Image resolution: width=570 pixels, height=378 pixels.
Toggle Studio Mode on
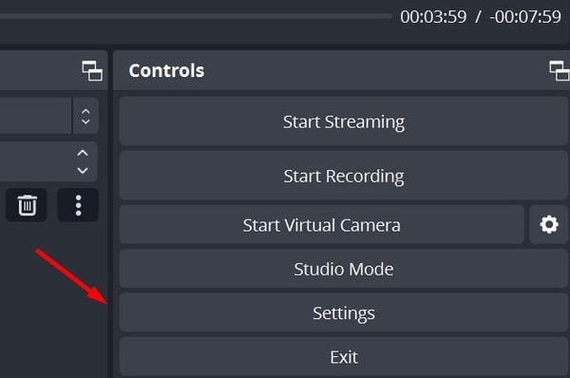tap(344, 269)
